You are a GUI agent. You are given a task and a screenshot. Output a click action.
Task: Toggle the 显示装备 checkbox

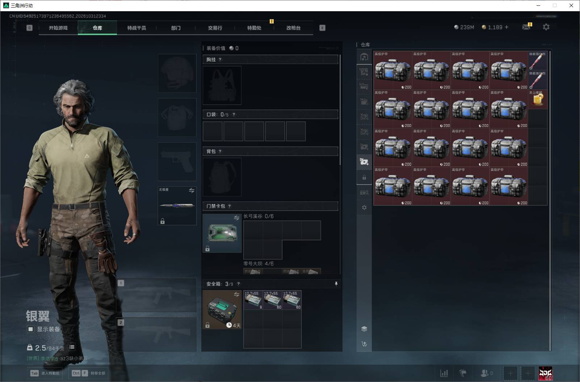coord(31,329)
